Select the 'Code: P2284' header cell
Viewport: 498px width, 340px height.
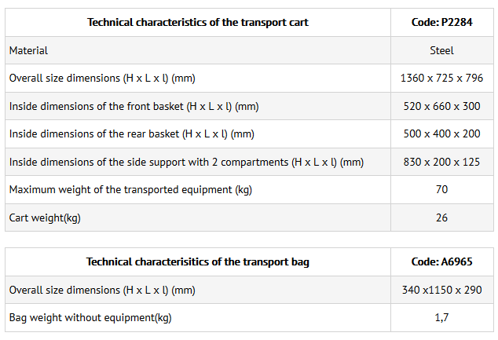(x=441, y=22)
